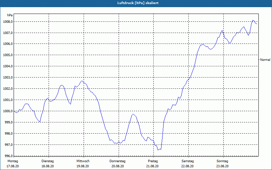This screenshot has width=272, height=170.
Task: Click the 1006,0 axis value
Action: point(8,44)
